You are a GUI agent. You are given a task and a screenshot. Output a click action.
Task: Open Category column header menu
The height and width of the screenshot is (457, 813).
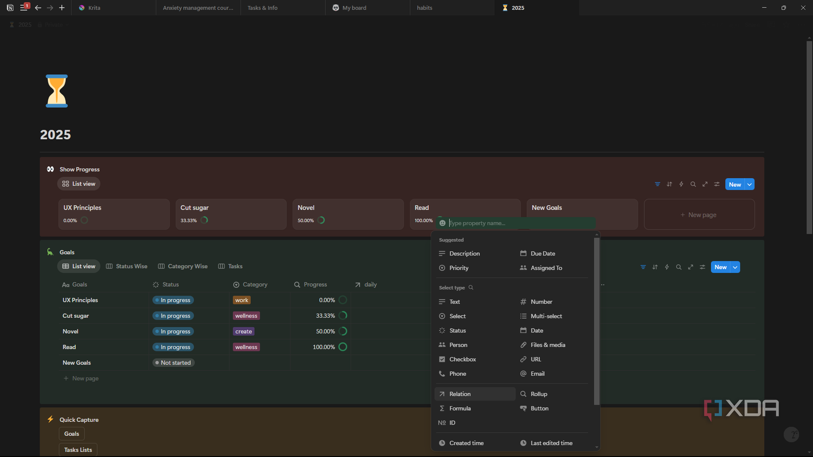pyautogui.click(x=250, y=285)
